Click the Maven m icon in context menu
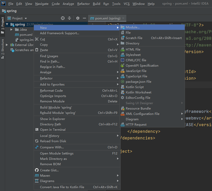 [37, 176]
